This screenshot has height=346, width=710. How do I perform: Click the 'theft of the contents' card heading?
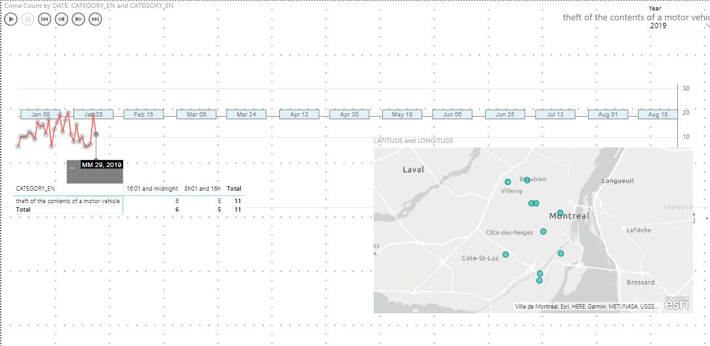[x=636, y=17]
